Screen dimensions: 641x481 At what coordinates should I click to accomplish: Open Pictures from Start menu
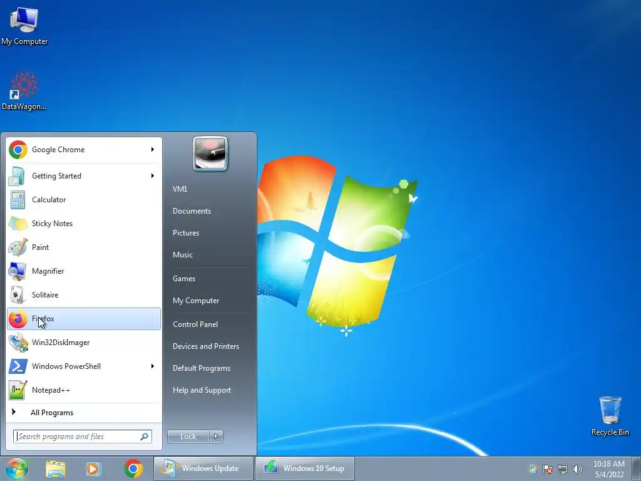[x=186, y=233]
